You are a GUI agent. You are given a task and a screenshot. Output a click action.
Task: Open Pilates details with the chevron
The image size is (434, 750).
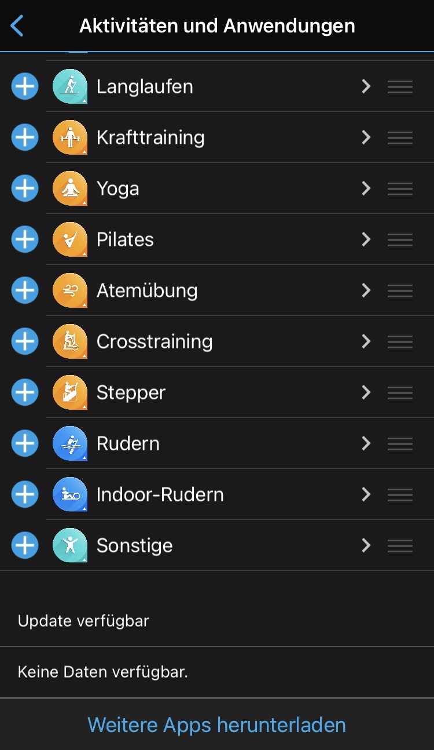click(366, 239)
